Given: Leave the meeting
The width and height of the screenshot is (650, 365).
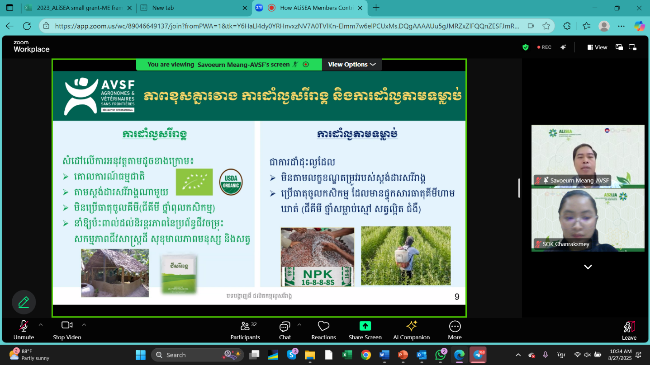Looking at the screenshot, I should tap(629, 330).
